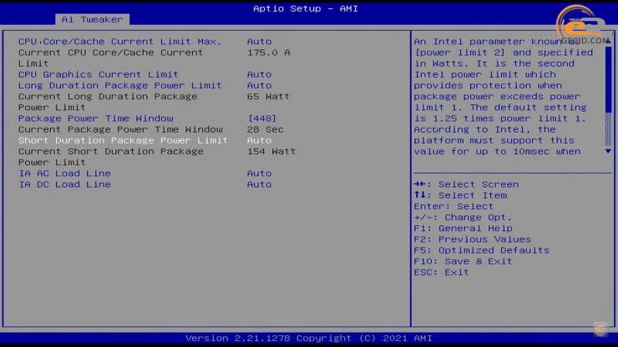Open the Auto value of CPU Graphics Current Limit
This screenshot has height=347, width=618.
coord(259,74)
